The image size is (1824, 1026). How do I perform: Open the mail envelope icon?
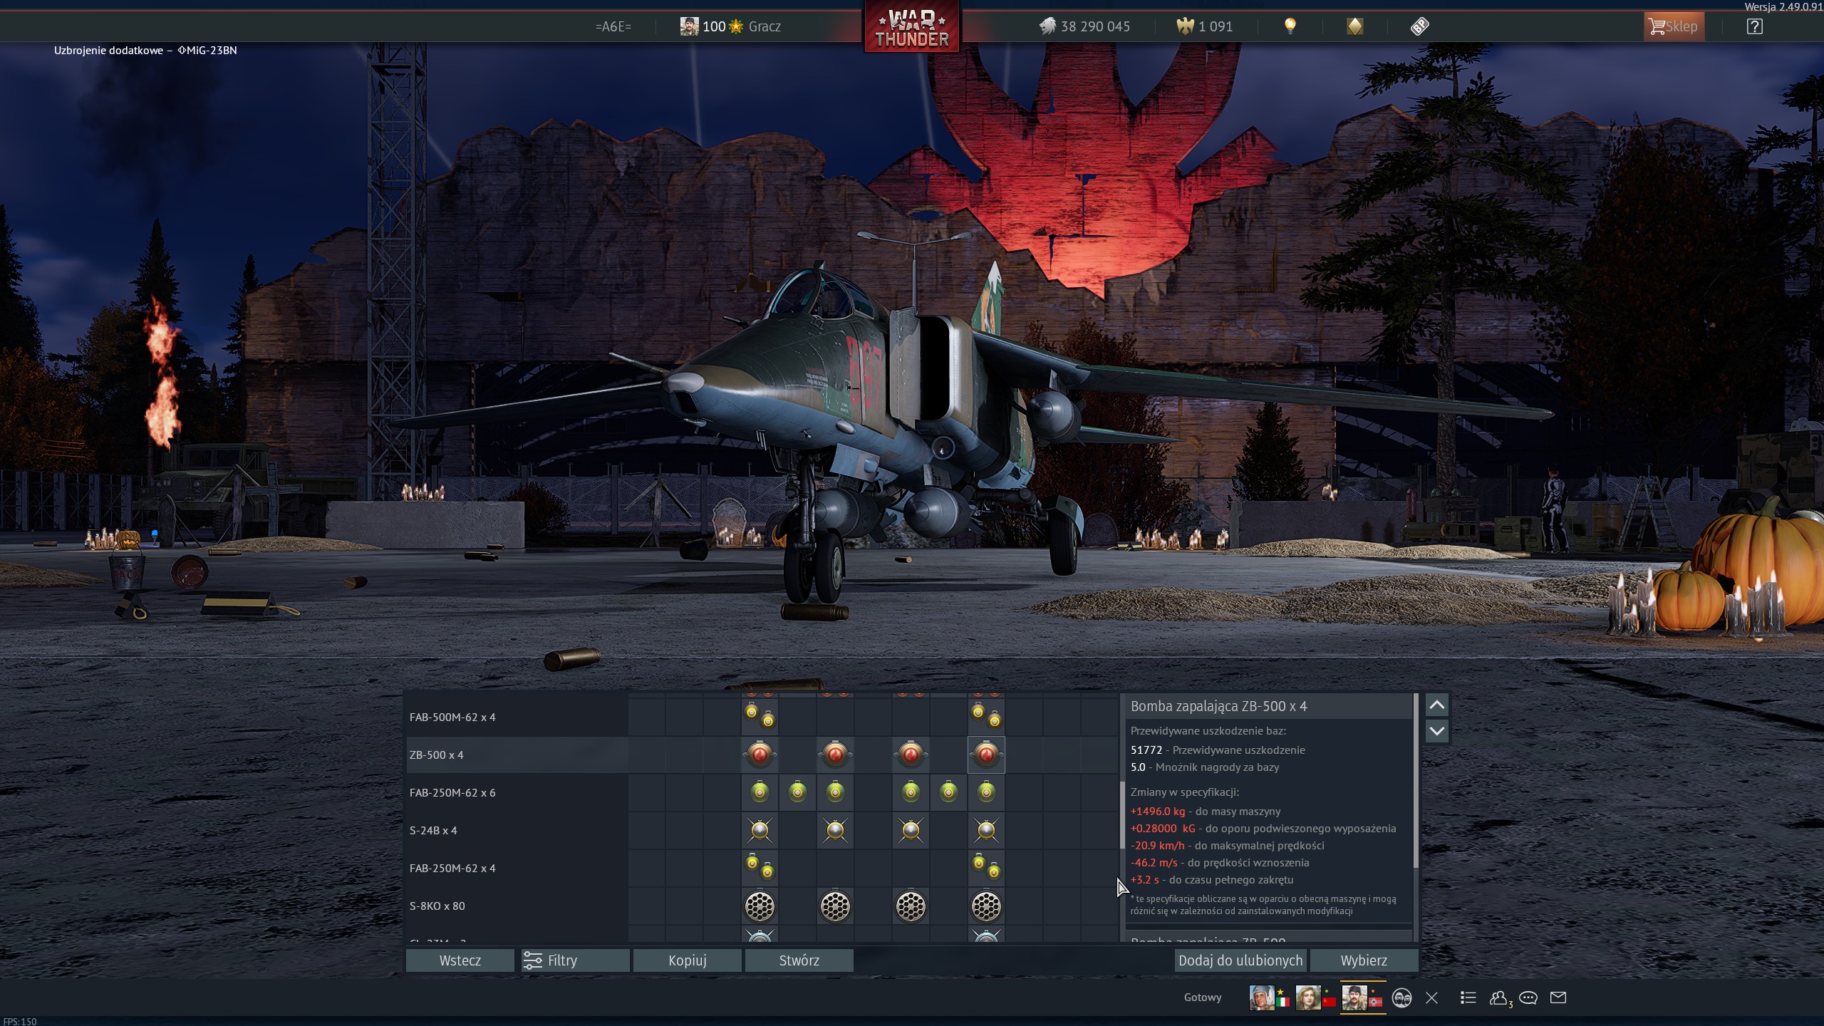[1558, 997]
